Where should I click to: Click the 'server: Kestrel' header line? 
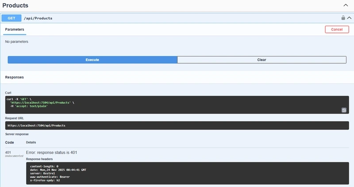(42, 173)
